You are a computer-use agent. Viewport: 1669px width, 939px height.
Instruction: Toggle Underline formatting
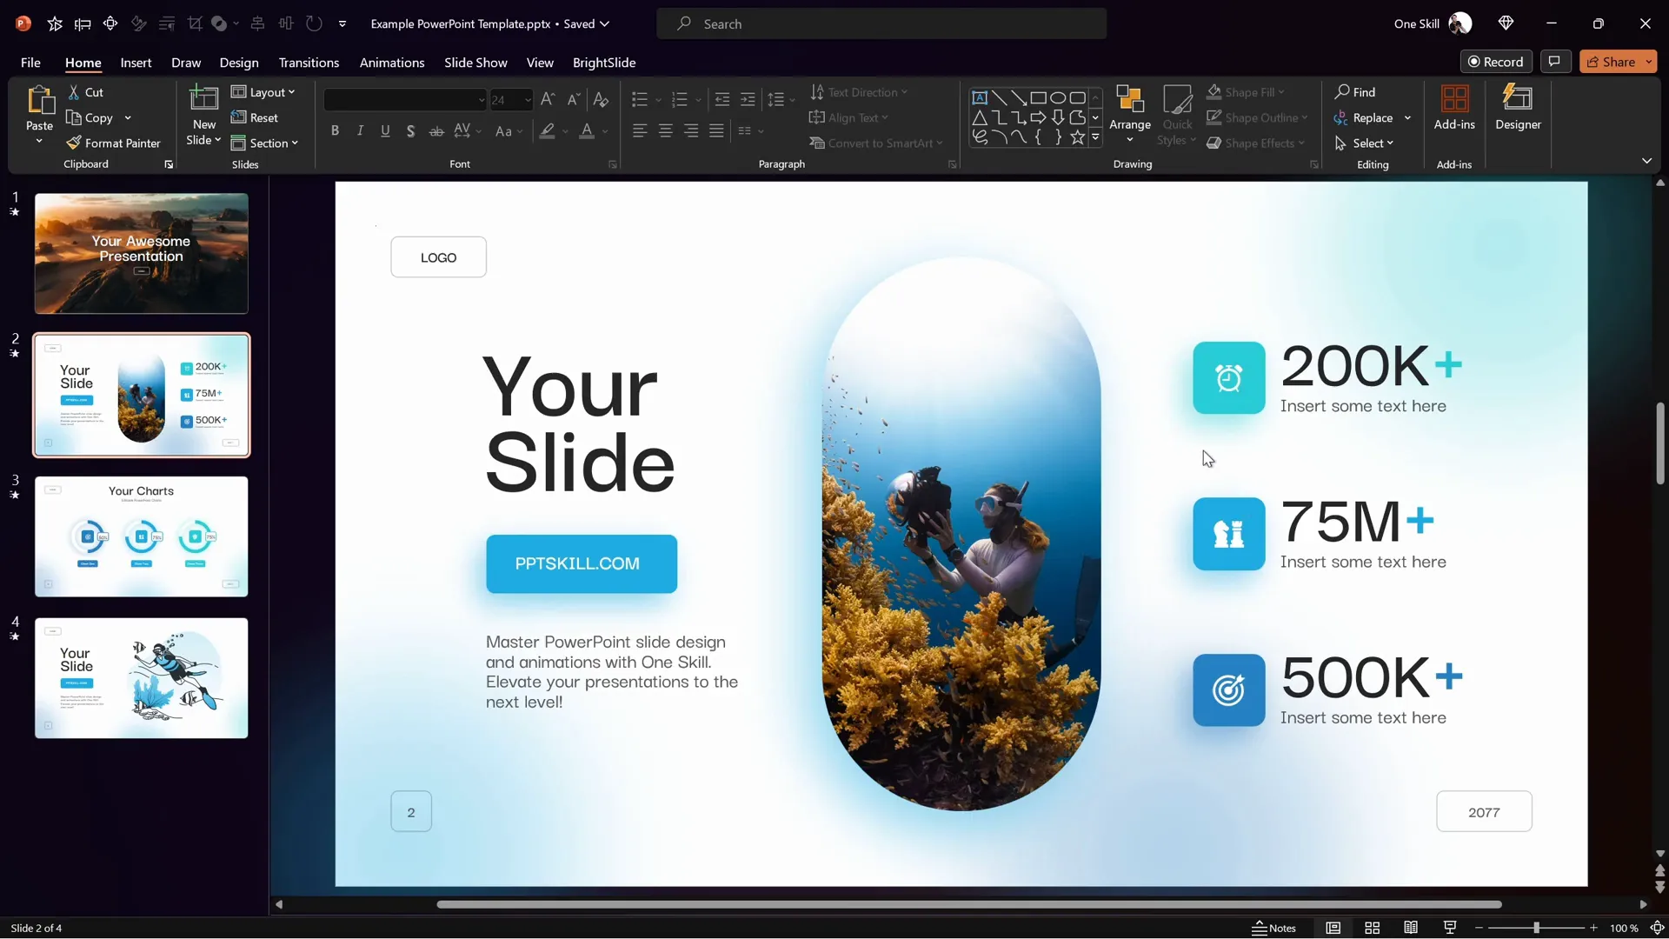(x=385, y=130)
